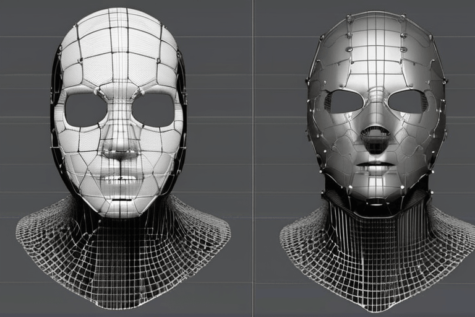Click the vertical divider between the two views
This screenshot has width=475, height=317.
click(253, 158)
